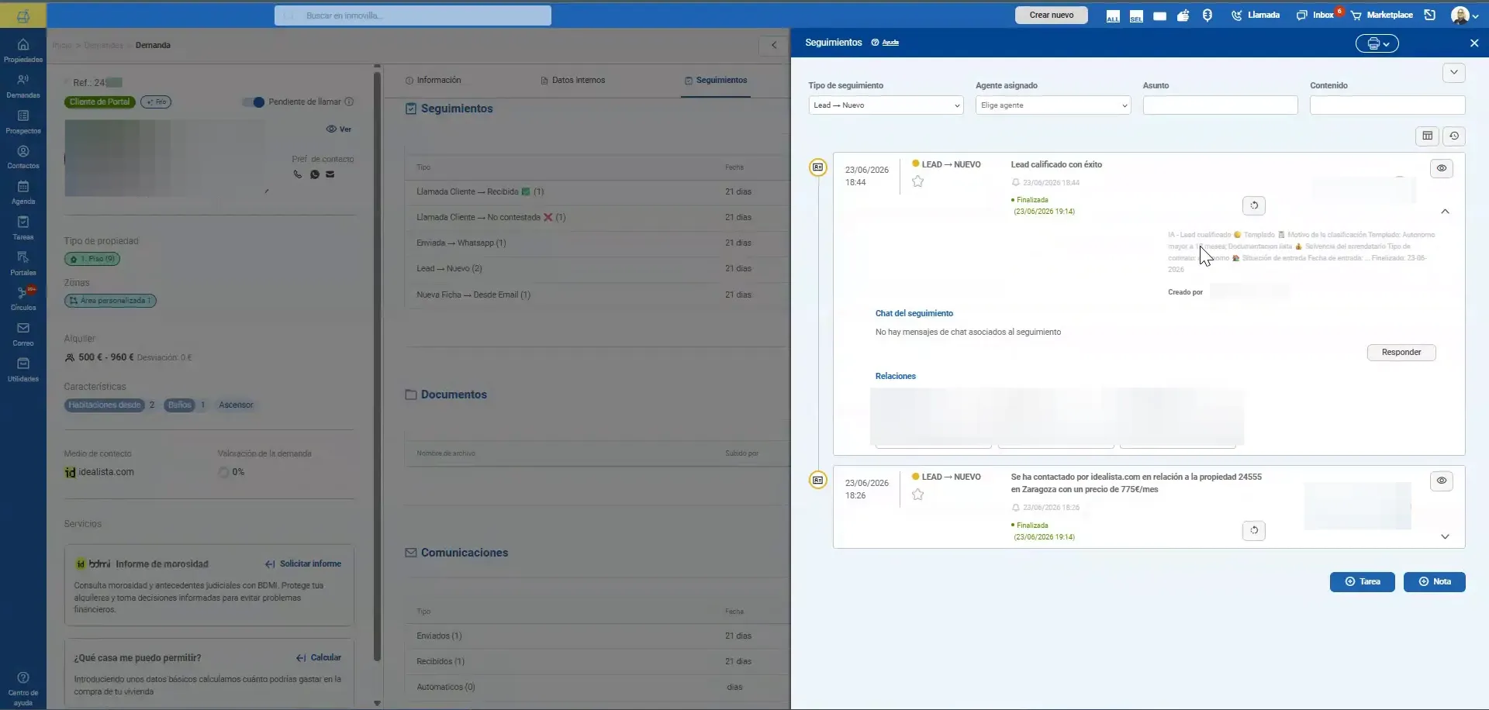Click the Inmovilla logo at top left
The width and height of the screenshot is (1489, 710).
23,16
